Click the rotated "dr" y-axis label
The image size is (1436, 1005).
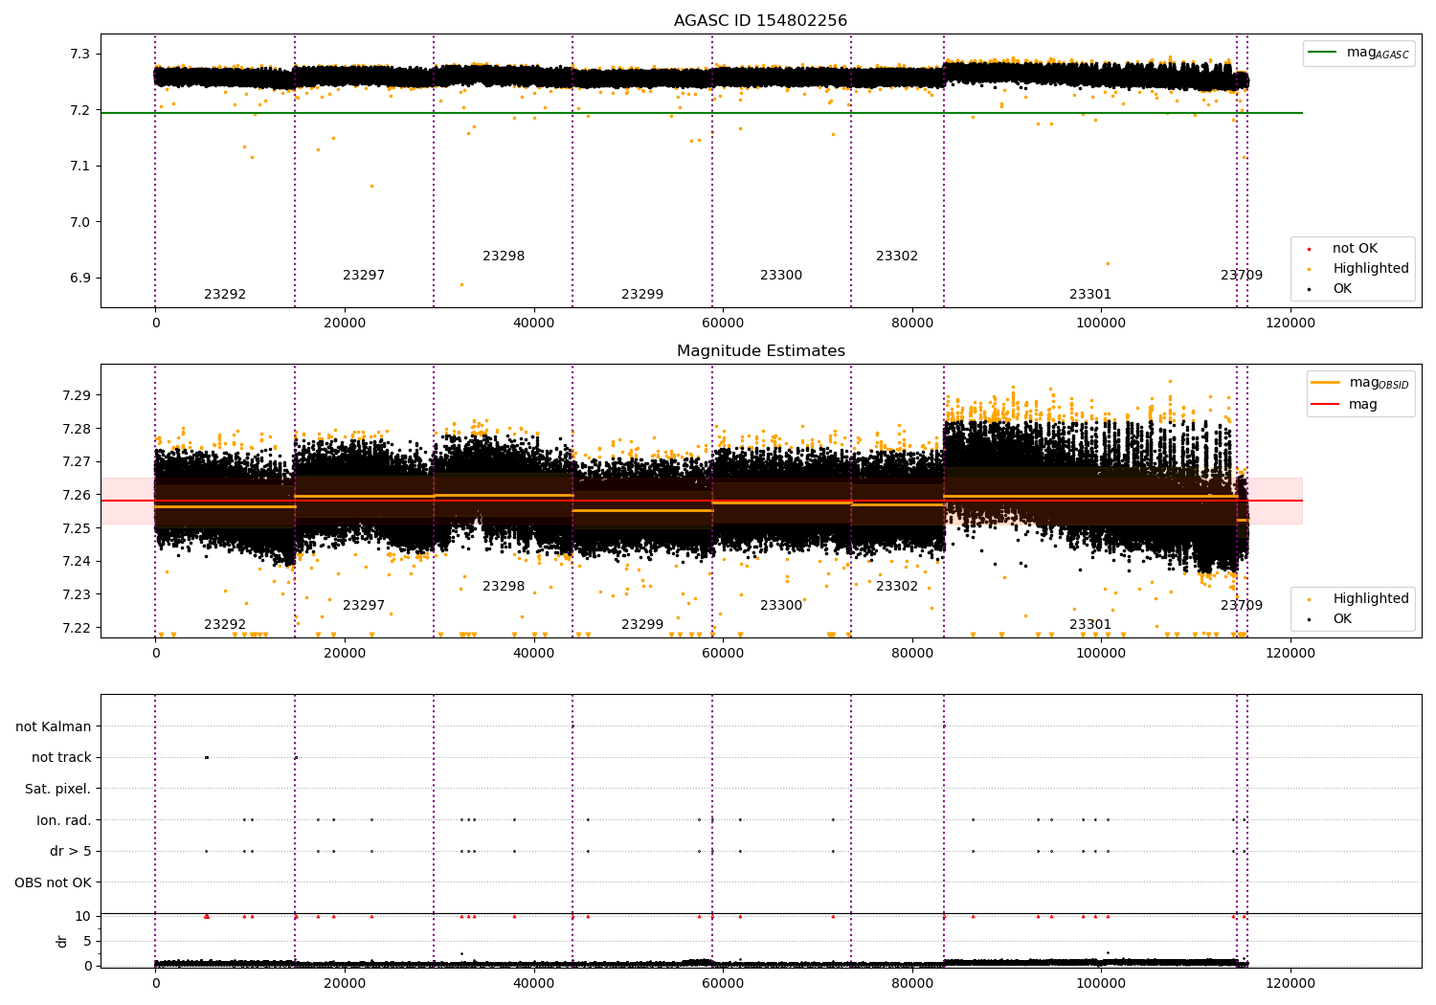pos(62,942)
